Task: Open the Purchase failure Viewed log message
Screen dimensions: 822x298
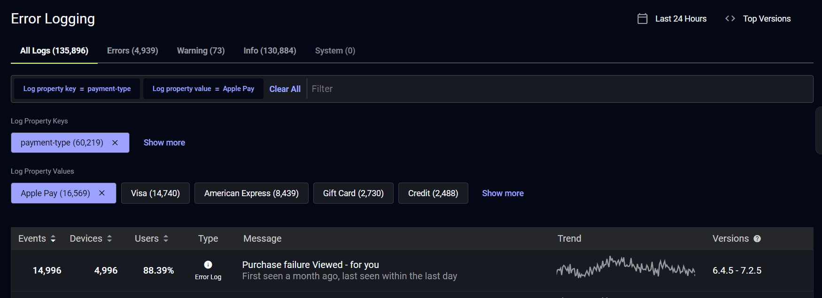Action: click(x=310, y=265)
